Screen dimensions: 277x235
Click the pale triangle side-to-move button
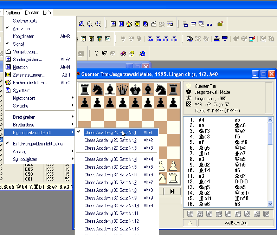[x=190, y=223]
